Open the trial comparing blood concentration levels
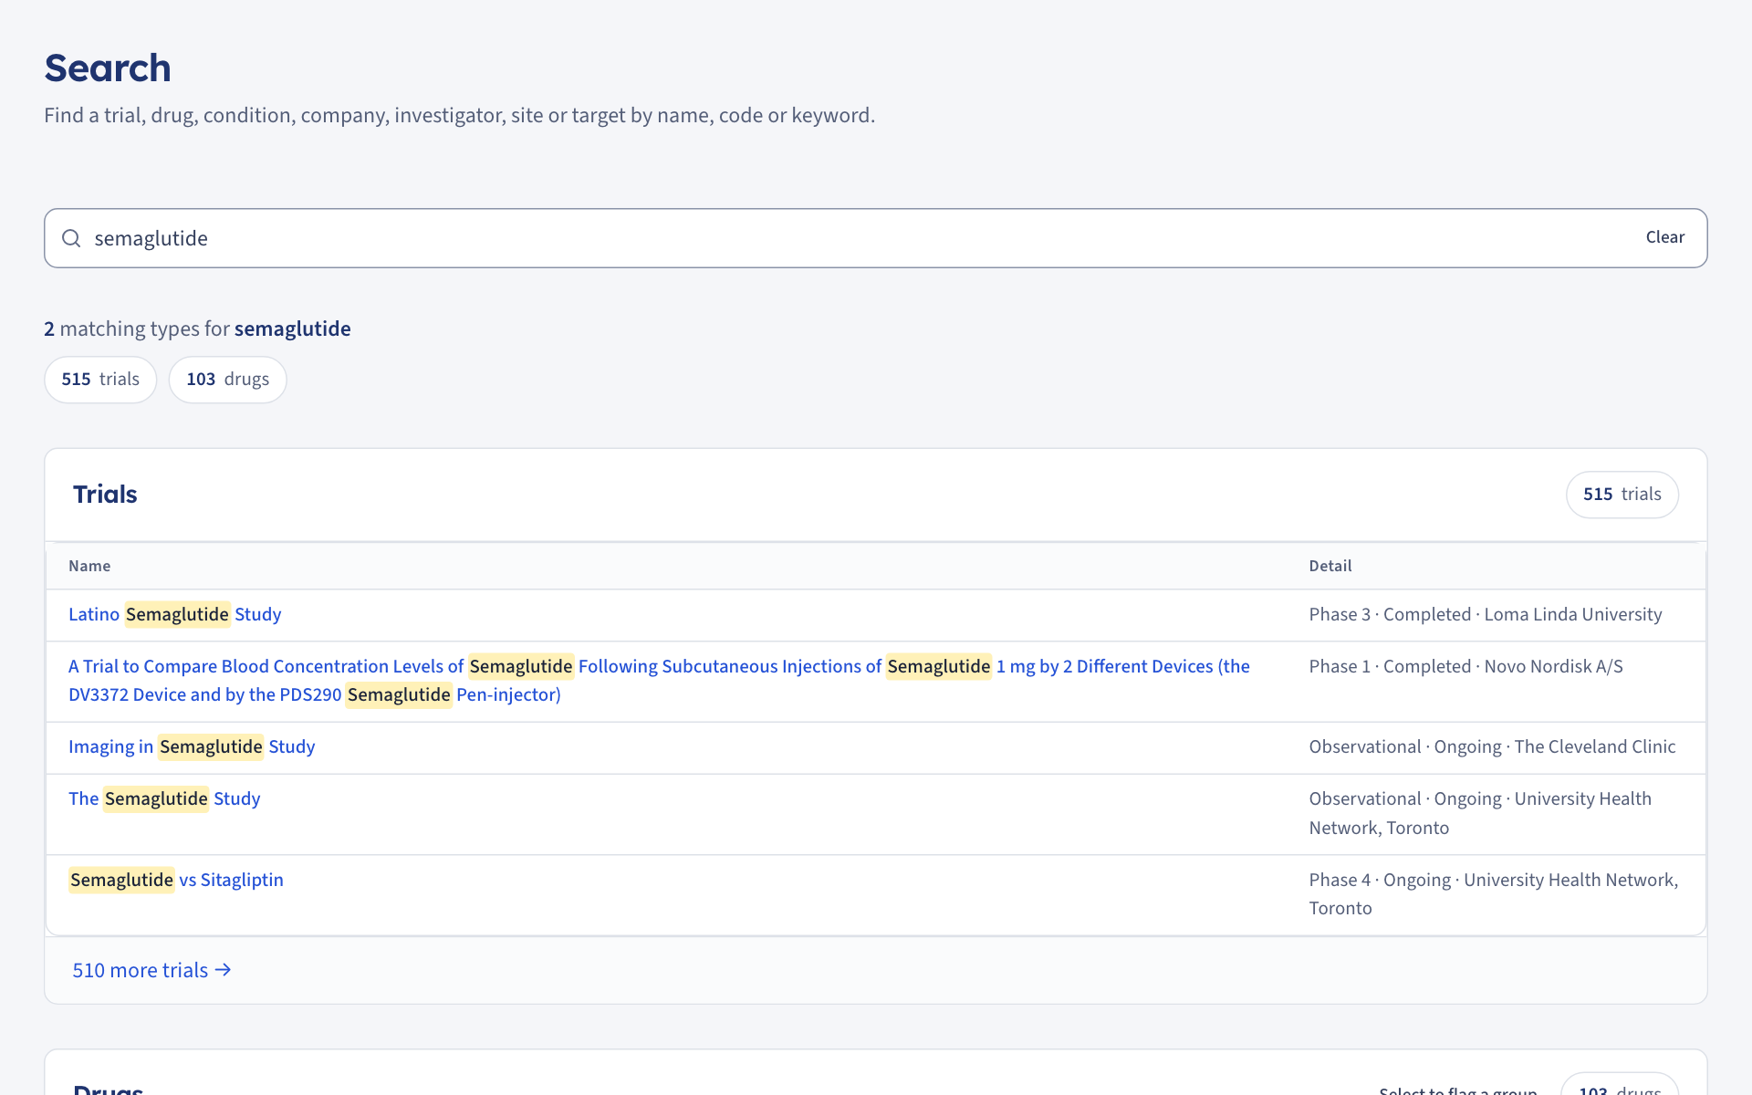The image size is (1752, 1095). click(x=659, y=681)
